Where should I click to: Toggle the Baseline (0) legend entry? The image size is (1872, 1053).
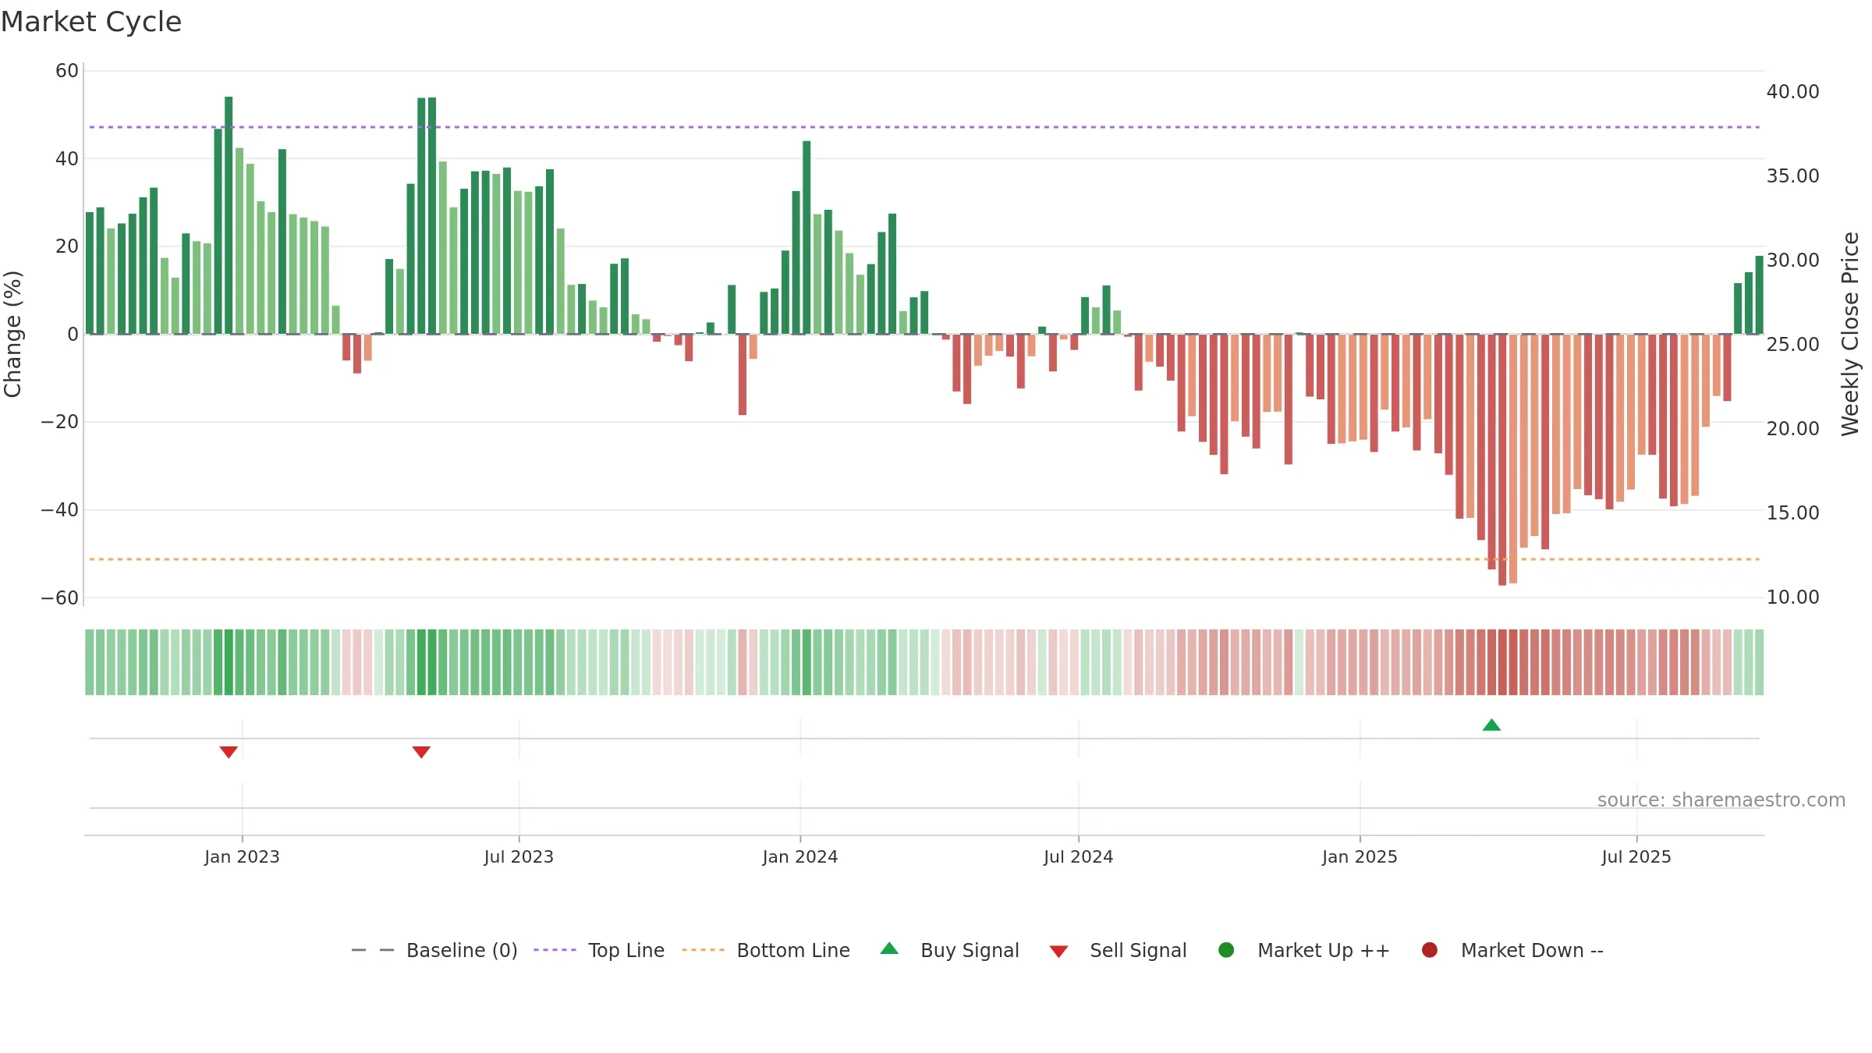(434, 950)
